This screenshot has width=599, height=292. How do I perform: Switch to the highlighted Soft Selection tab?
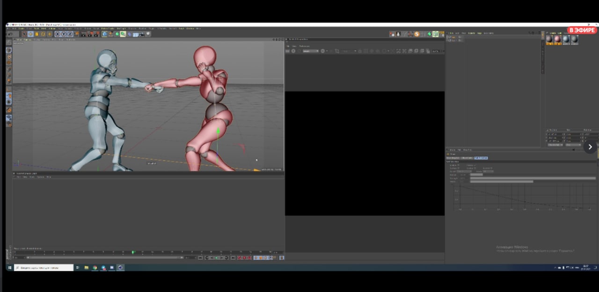click(x=481, y=158)
